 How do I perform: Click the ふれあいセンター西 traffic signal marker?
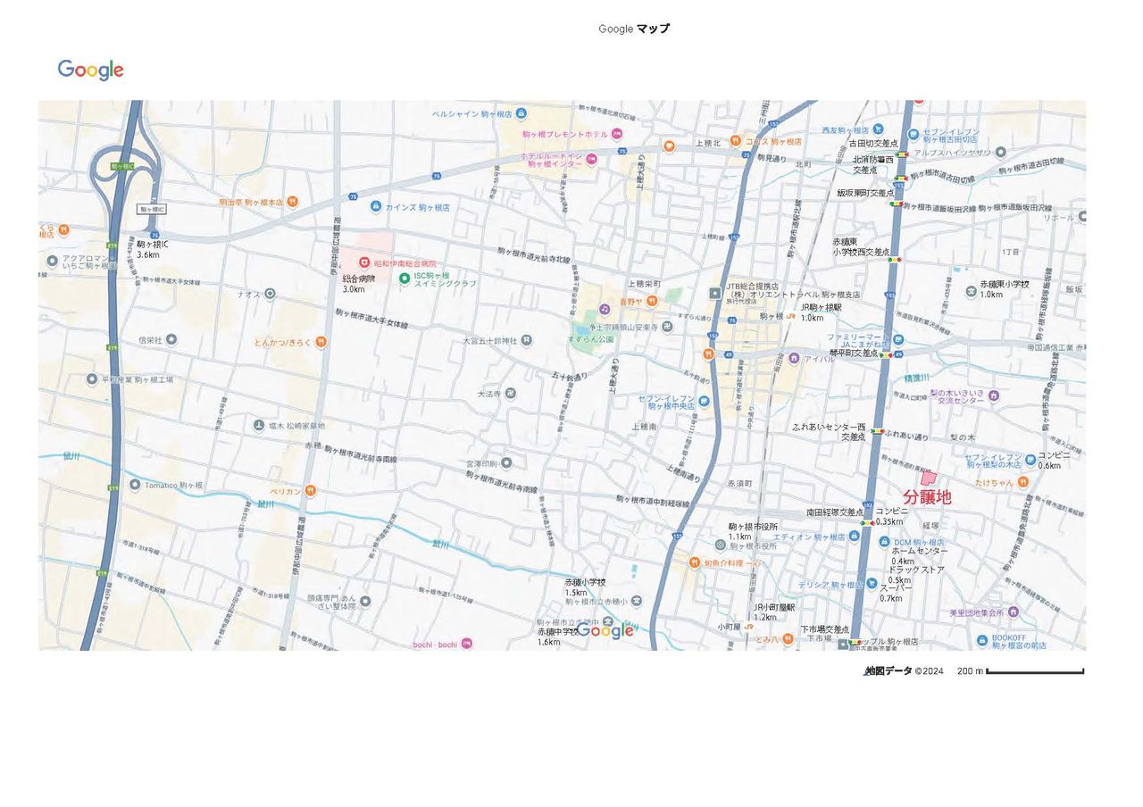(x=878, y=432)
